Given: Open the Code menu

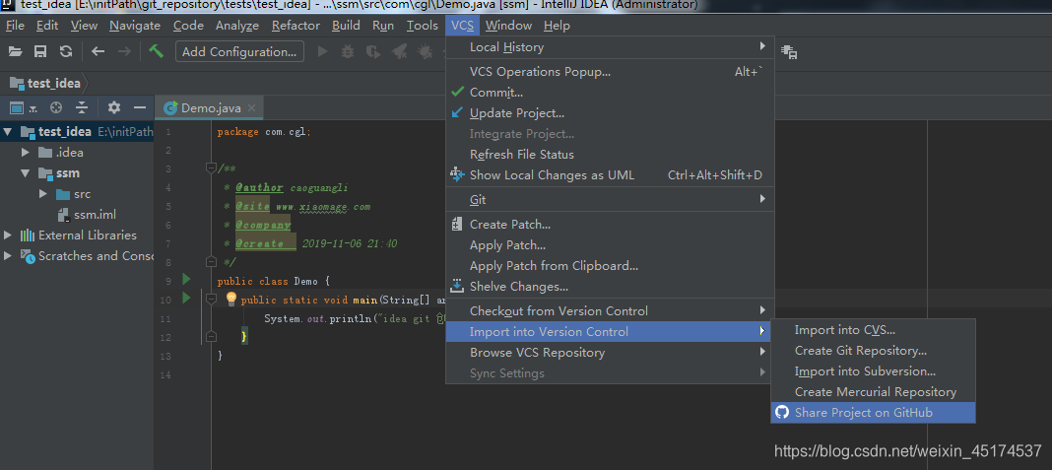Looking at the screenshot, I should coord(188,26).
